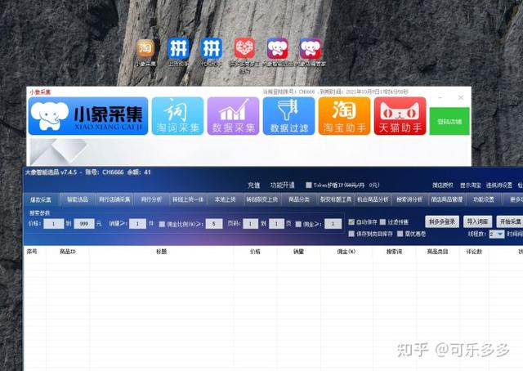The image size is (523, 371).
Task: Focus the maximum price field showing 999
Action: coord(84,224)
